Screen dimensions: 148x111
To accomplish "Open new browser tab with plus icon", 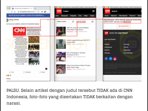I will (x=35, y=8).
